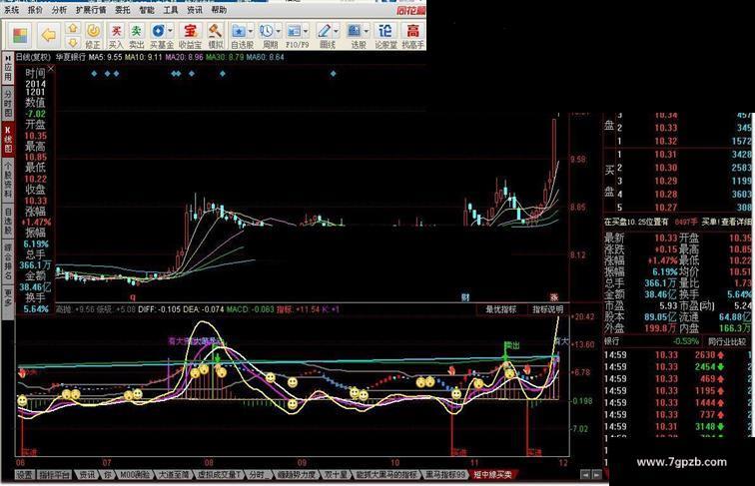Open the 分析 menu
The width and height of the screenshot is (755, 486).
pyautogui.click(x=59, y=10)
